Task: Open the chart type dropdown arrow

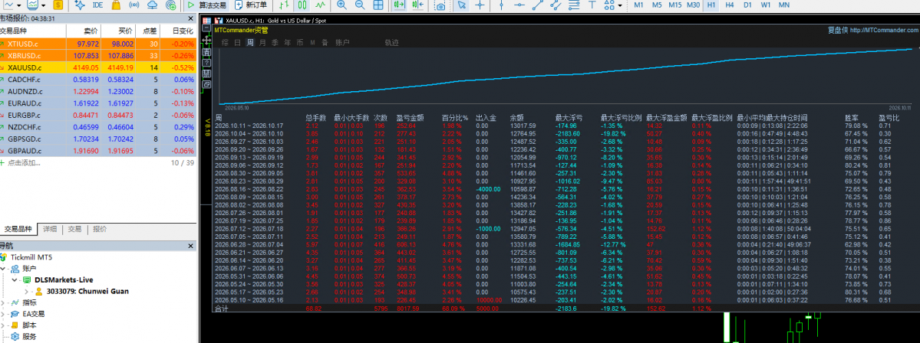Action: [x=20, y=5]
